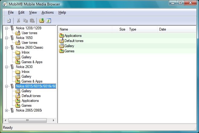Viewport: 199px width, 133px height.
Task: Open the Actions menu
Action: 48,12
